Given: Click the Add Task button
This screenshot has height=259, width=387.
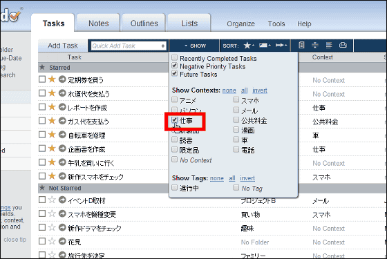Looking at the screenshot, I should (x=63, y=46).
